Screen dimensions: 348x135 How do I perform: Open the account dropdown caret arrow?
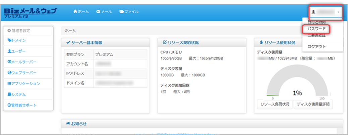(x=339, y=12)
